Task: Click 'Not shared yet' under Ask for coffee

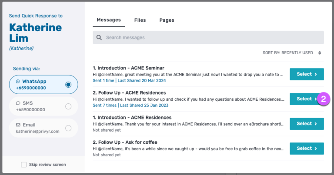Action: click(107, 155)
